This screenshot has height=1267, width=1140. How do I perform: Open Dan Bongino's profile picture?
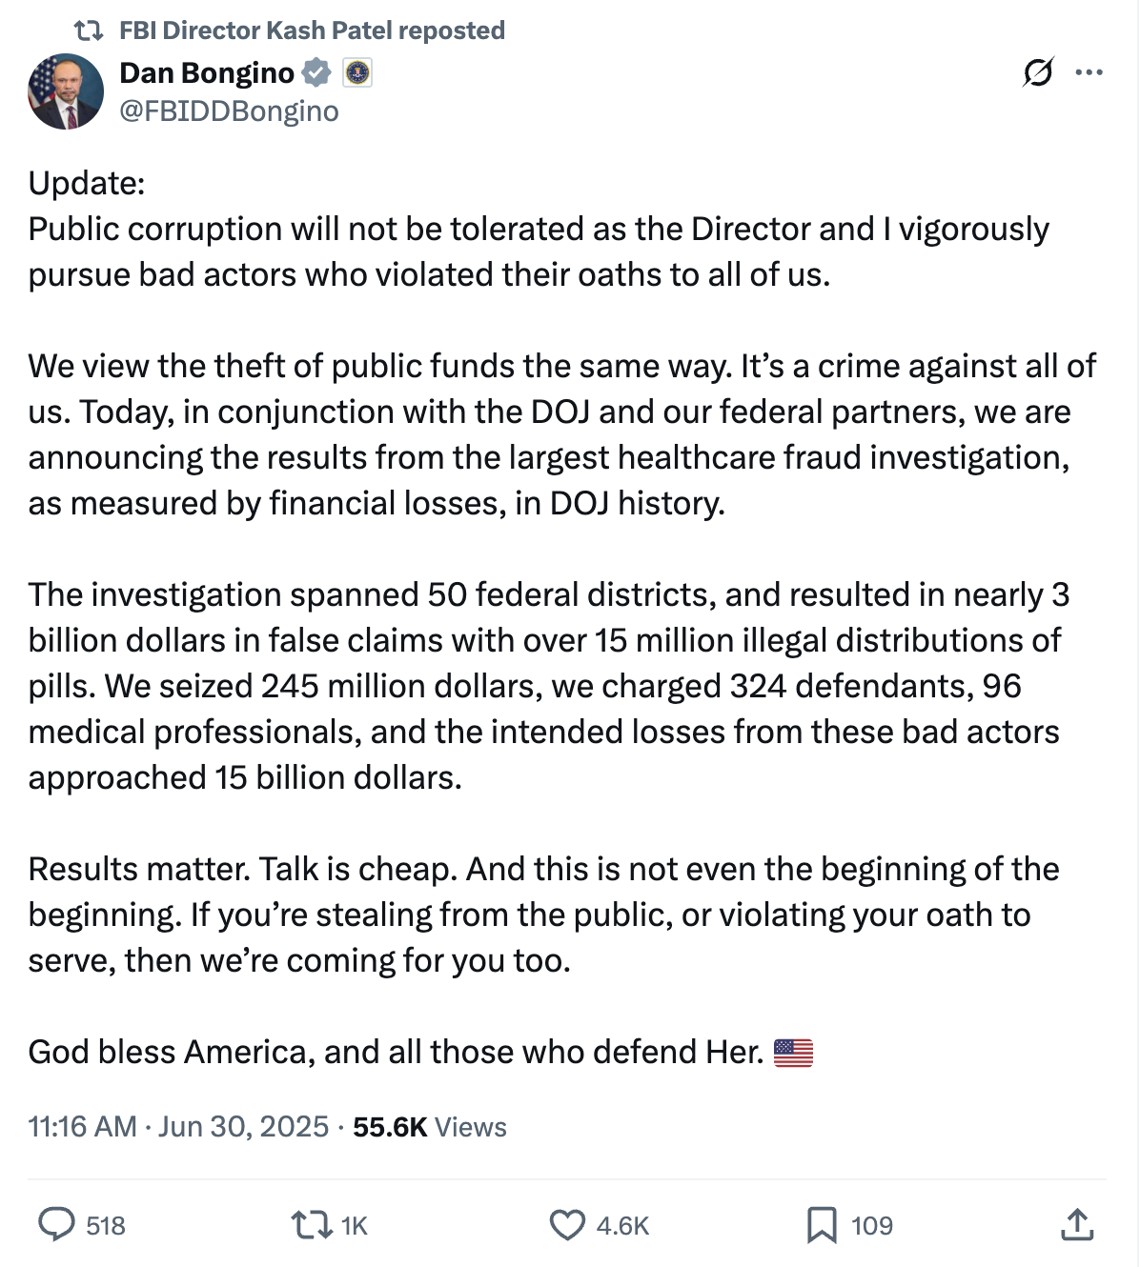(x=66, y=91)
